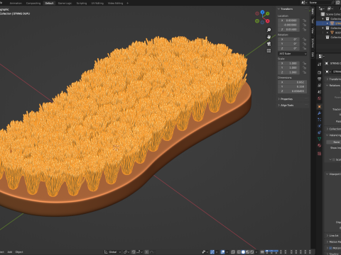Viewport: 341px width, 255px height.
Task: Open the Particles properties tab icon
Action: 320,120
